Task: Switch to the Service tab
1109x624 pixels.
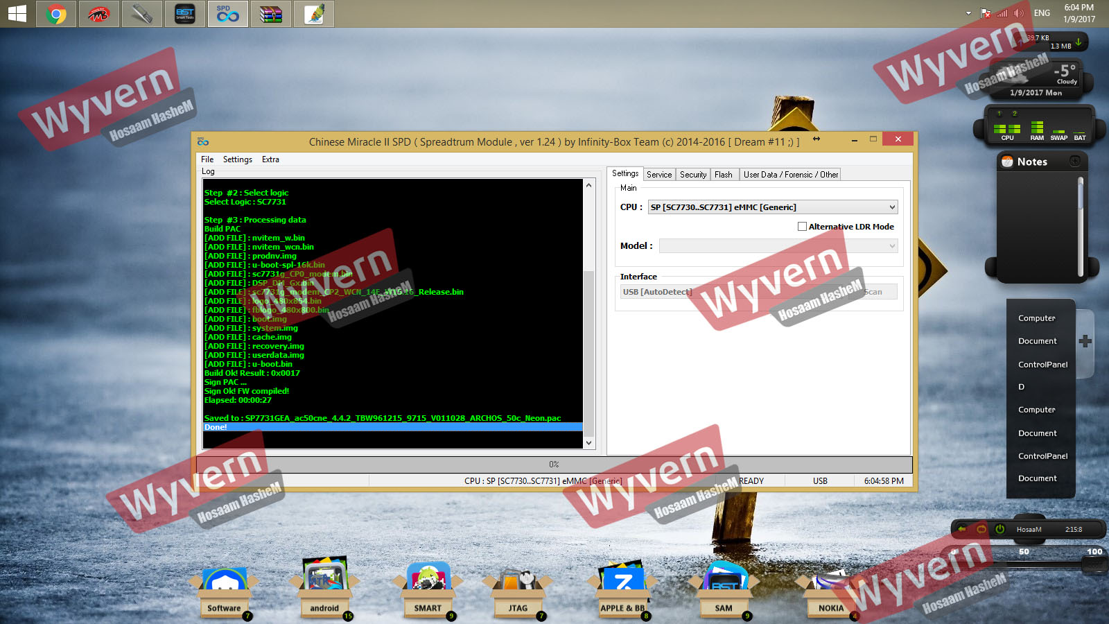Action: pyautogui.click(x=659, y=175)
